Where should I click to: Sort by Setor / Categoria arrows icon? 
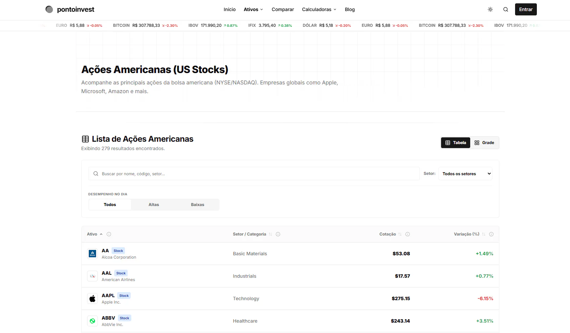pyautogui.click(x=270, y=234)
